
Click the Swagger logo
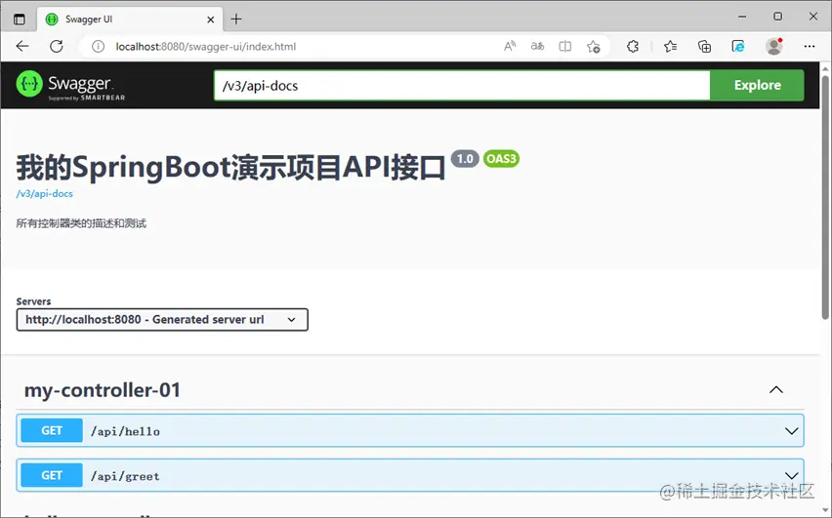coord(70,85)
